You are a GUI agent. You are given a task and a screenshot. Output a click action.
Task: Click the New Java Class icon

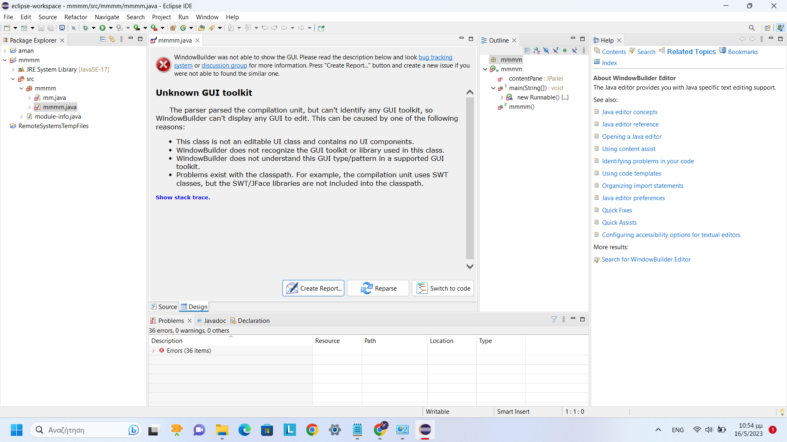183,28
